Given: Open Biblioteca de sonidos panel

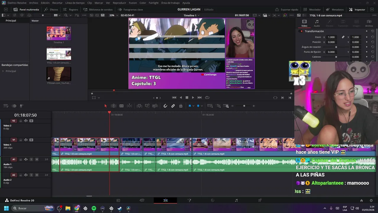Looking at the screenshot, I should (x=98, y=9).
